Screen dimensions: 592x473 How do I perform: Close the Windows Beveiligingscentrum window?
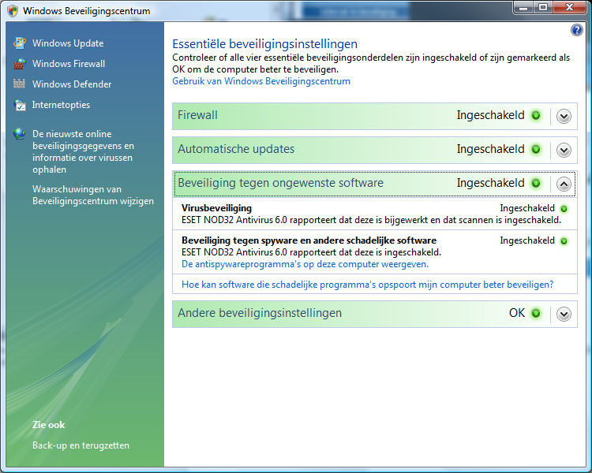pyautogui.click(x=570, y=8)
